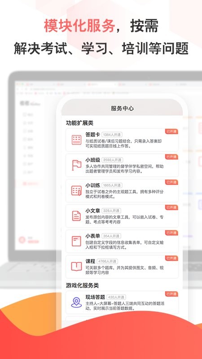Screen dimensions: 202x359
Task: Click 已开通 badge on 课程 card
Action: tap(171, 258)
